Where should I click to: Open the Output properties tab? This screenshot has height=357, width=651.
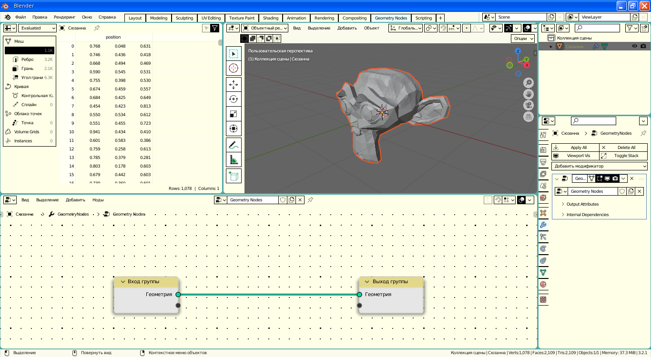pyautogui.click(x=543, y=162)
